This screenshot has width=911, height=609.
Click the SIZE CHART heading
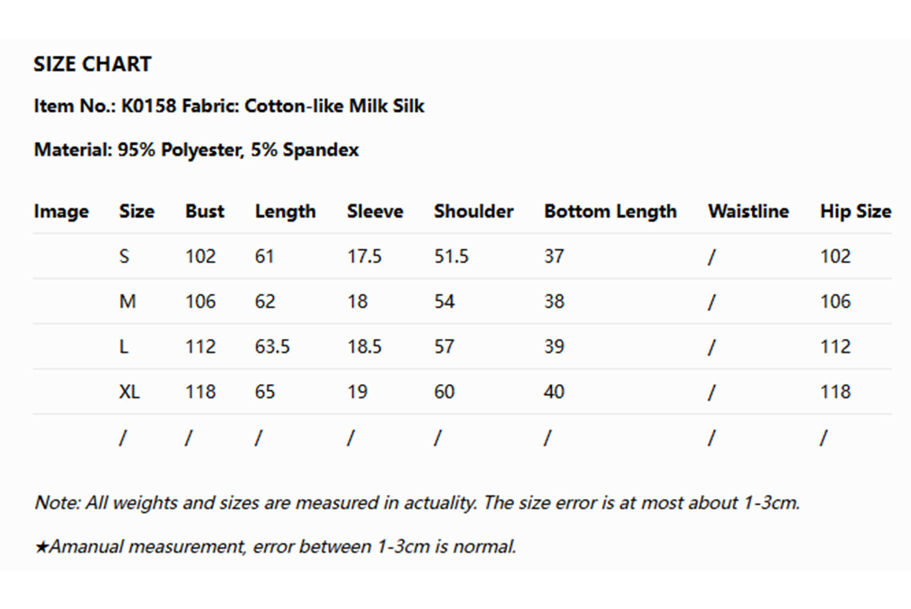click(92, 64)
